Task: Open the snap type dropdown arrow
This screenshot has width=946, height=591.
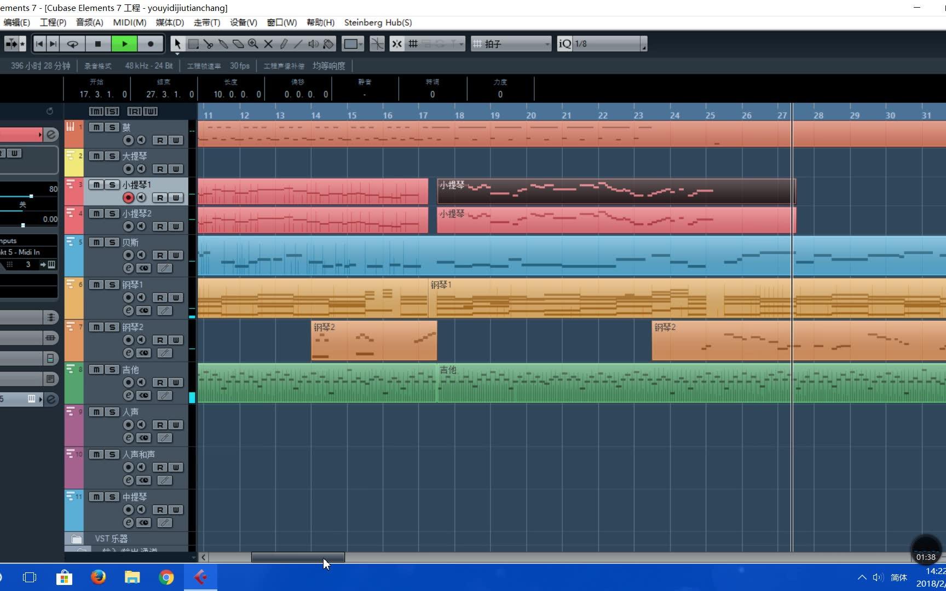Action: point(462,44)
